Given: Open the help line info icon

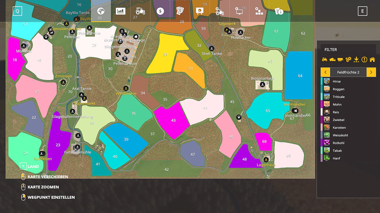Looking at the screenshot, I should point(279,11).
